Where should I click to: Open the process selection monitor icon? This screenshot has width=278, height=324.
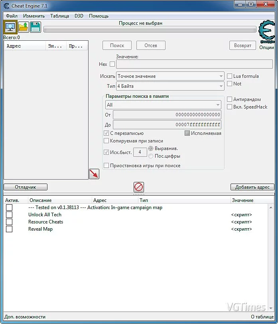click(x=10, y=27)
